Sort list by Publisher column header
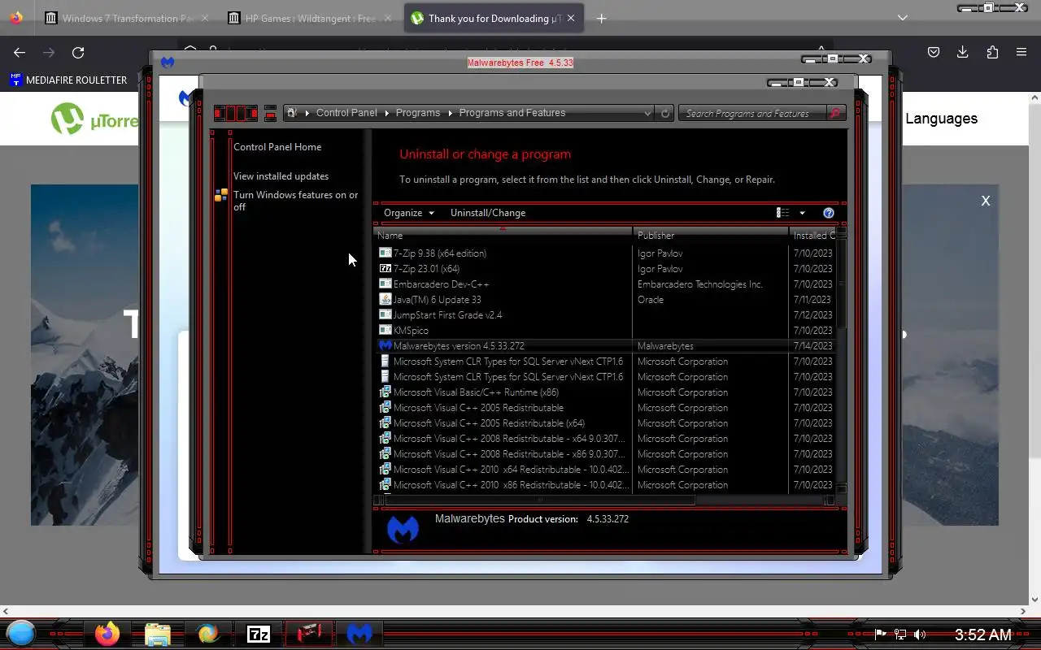 click(710, 236)
